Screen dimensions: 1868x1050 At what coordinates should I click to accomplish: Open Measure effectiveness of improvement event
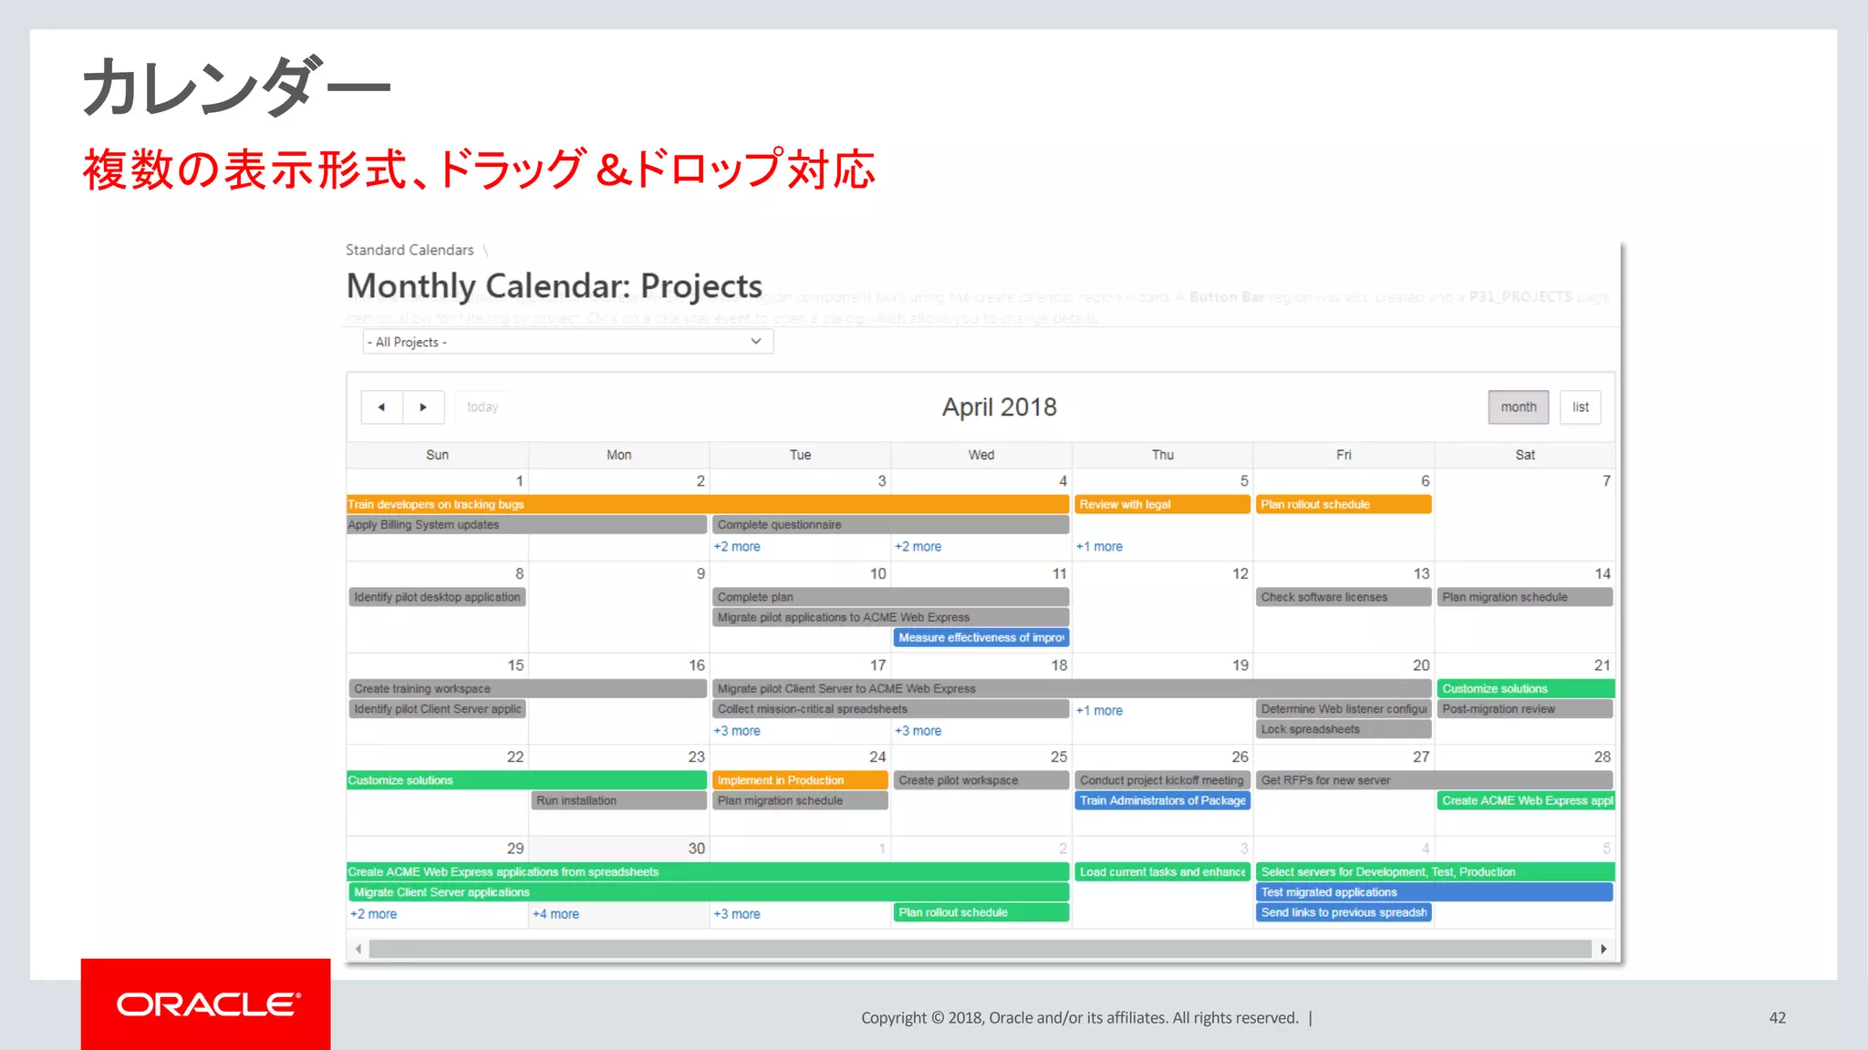point(981,638)
